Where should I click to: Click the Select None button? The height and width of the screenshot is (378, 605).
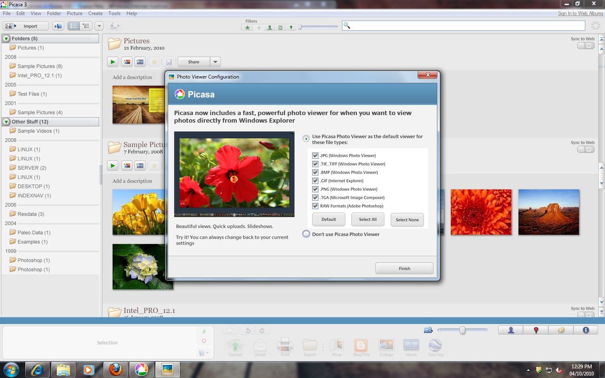407,220
